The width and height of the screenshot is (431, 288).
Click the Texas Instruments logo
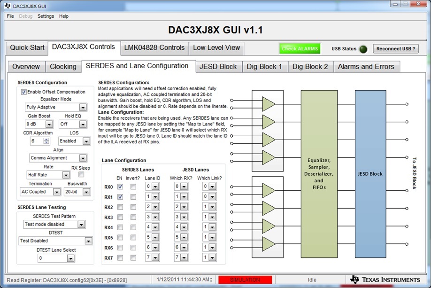pos(385,280)
